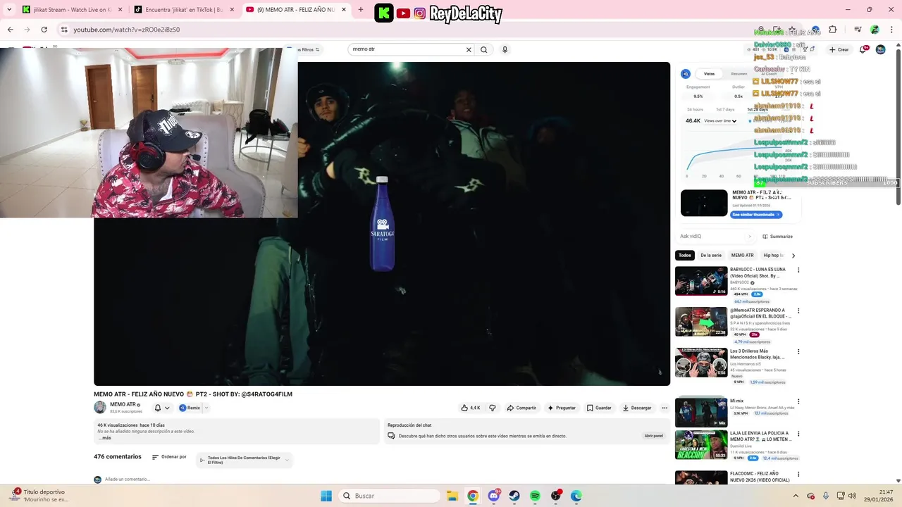
Task: Click the vidIQ logo in the stats panel
Action: point(686,74)
